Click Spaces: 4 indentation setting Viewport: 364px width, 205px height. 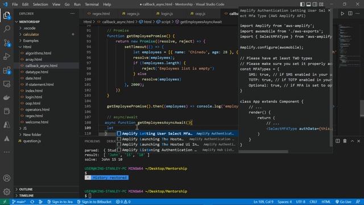pyautogui.click(x=284, y=202)
